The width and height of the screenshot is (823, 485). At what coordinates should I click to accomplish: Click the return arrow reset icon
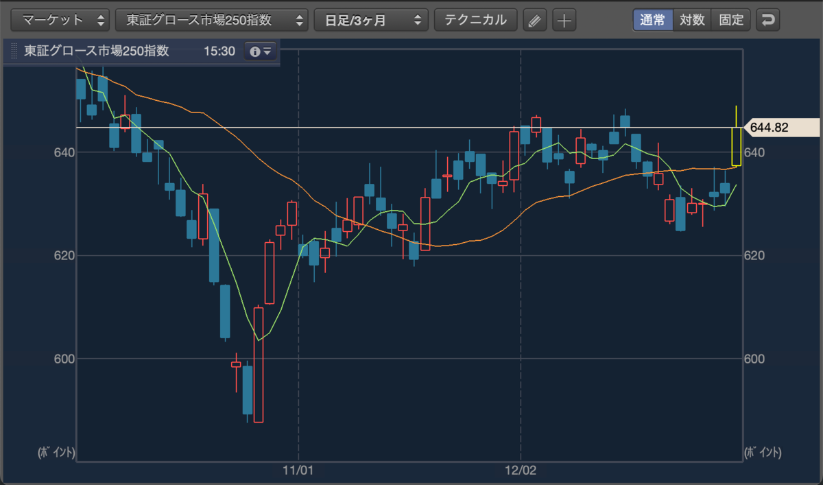[768, 20]
